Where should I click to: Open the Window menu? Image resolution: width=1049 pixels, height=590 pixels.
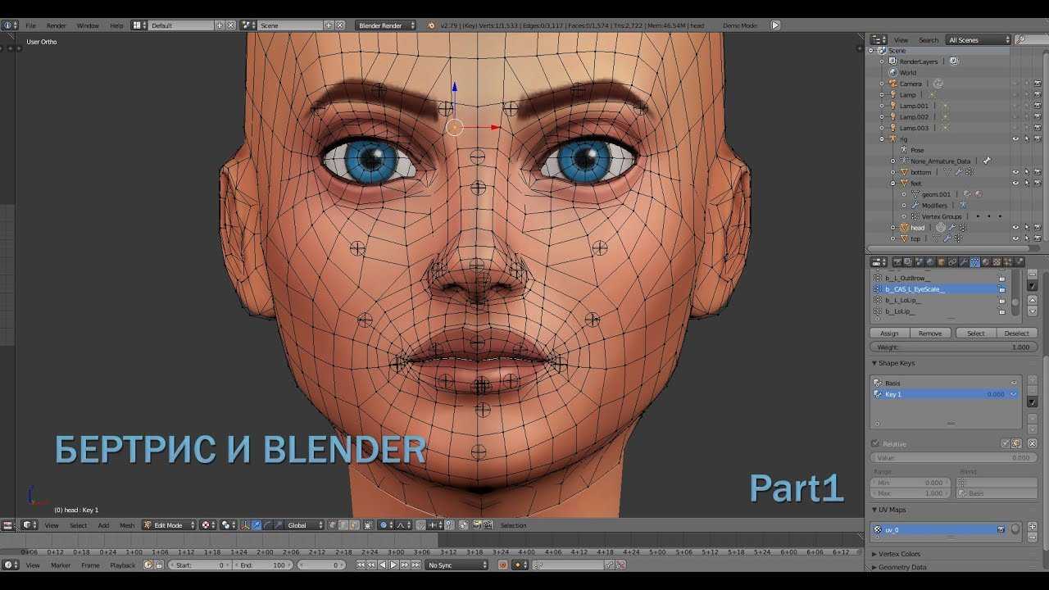[x=88, y=25]
